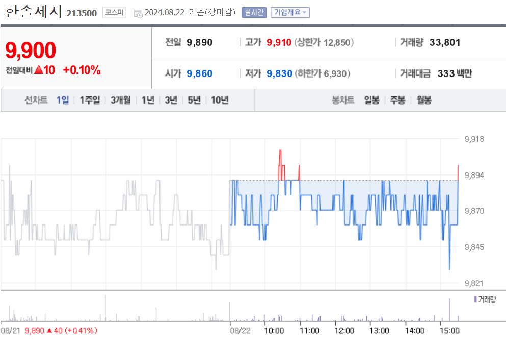Click the 상한가 12,850 text
This screenshot has height=350, width=506.
tap(324, 43)
